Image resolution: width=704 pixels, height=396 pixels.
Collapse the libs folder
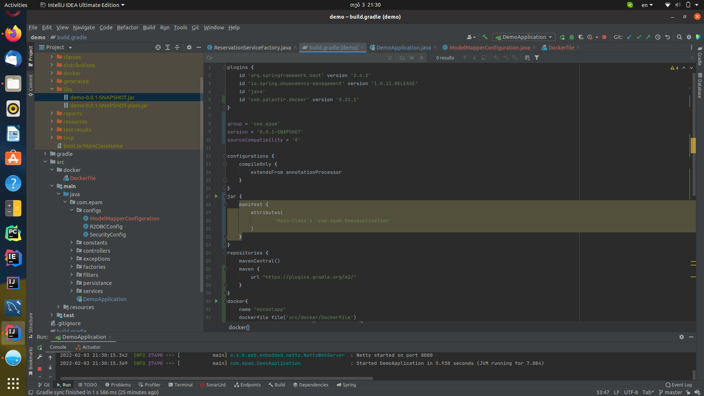coord(52,89)
